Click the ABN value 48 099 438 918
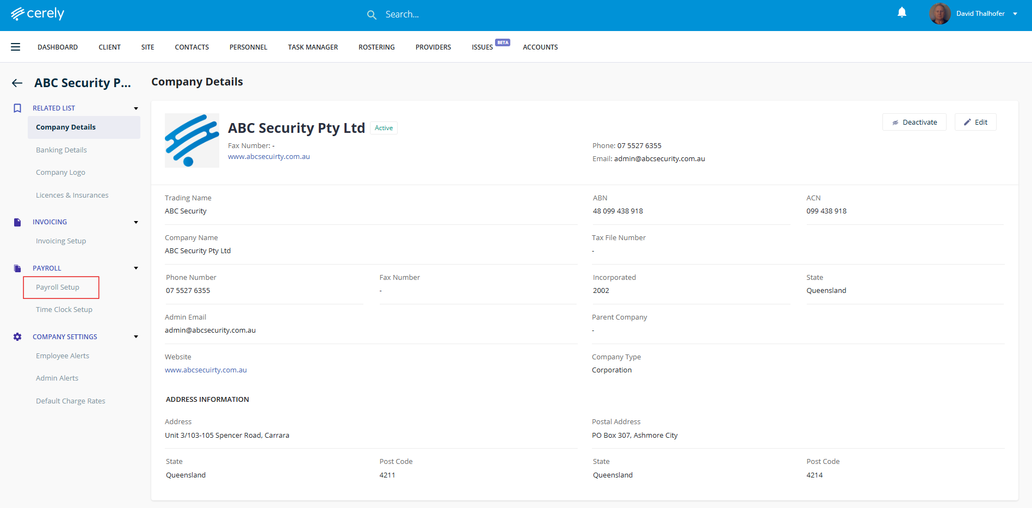Image resolution: width=1032 pixels, height=508 pixels. coord(618,211)
